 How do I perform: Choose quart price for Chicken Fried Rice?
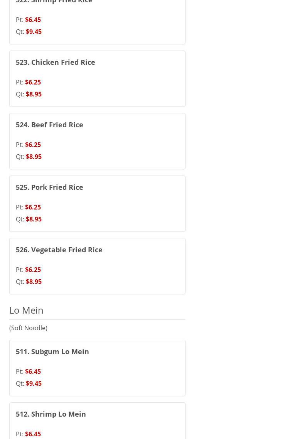(34, 94)
